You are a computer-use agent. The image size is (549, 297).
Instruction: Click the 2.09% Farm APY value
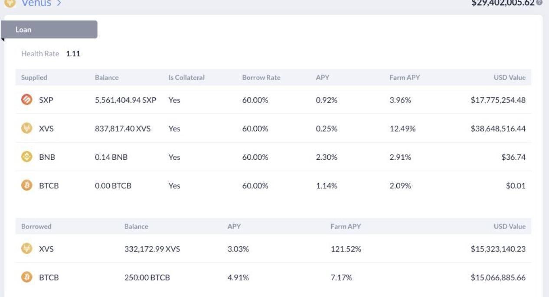coord(400,186)
